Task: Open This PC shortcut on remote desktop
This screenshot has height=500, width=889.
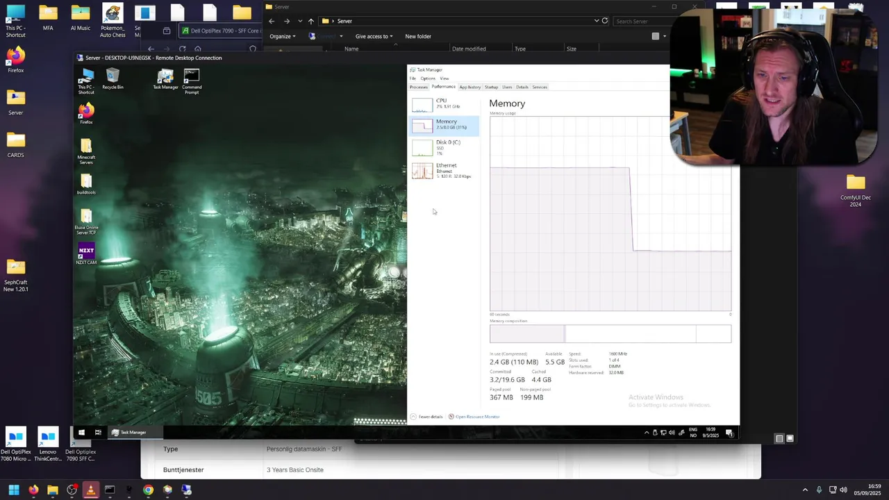Action: click(x=86, y=81)
